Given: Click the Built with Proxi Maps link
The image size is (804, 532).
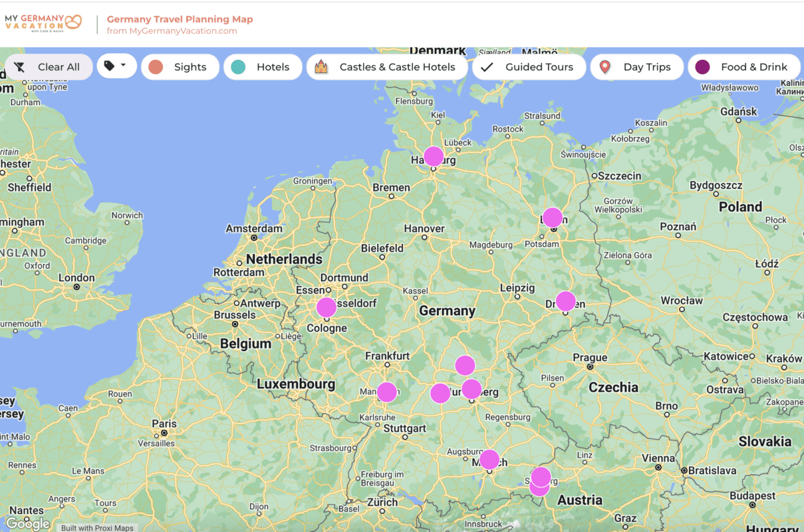Looking at the screenshot, I should [97, 528].
